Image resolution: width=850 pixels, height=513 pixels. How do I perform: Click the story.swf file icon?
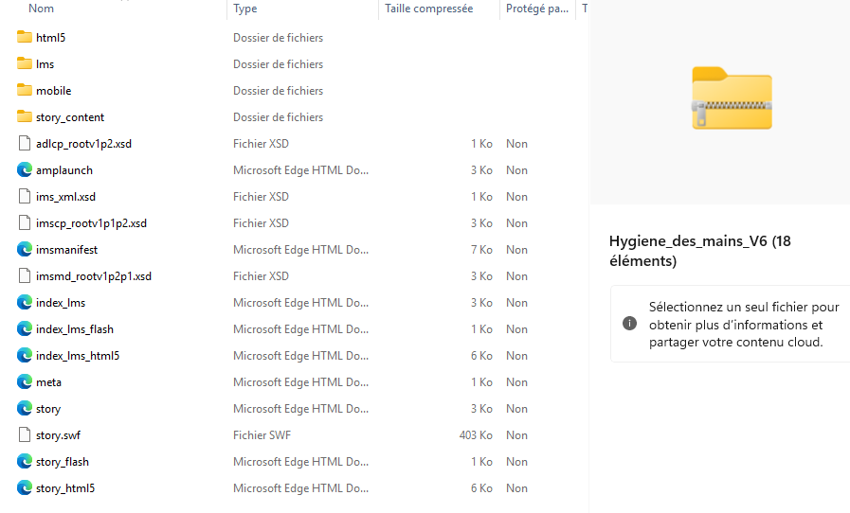25,435
